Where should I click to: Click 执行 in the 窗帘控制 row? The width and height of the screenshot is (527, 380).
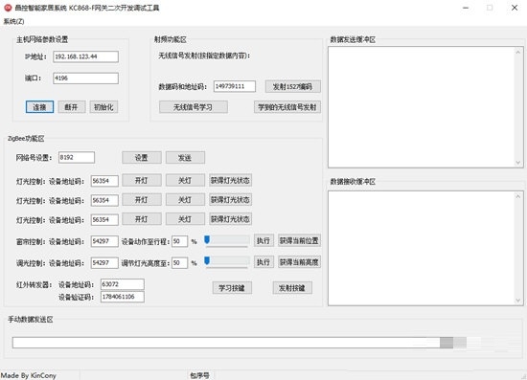pos(263,240)
